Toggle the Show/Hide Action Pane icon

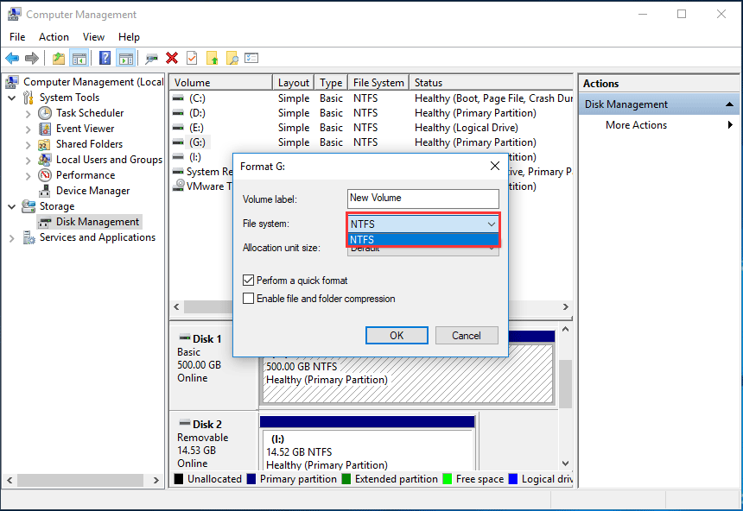(x=126, y=58)
